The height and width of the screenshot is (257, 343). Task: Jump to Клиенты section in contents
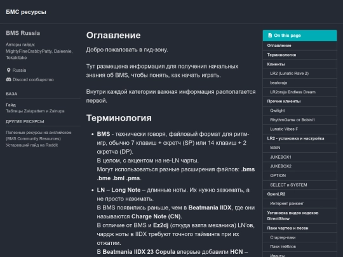pyautogui.click(x=300, y=64)
